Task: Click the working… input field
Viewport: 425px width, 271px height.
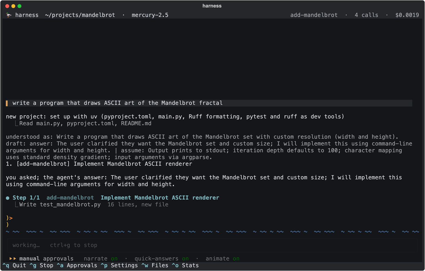Action: 212,245
